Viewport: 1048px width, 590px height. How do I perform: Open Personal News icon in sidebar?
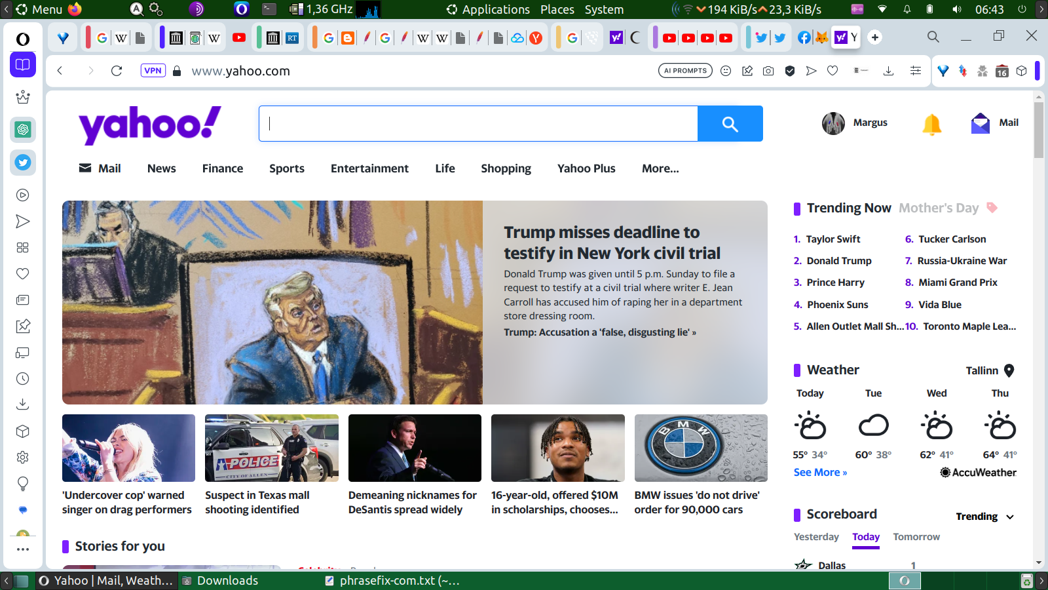(x=23, y=300)
